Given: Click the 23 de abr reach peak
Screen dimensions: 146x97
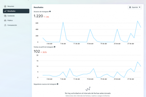Looking at the screenshot, I should click(117, 29).
